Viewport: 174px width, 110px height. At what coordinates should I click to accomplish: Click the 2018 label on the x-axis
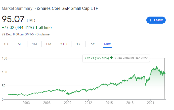coord(130,103)
